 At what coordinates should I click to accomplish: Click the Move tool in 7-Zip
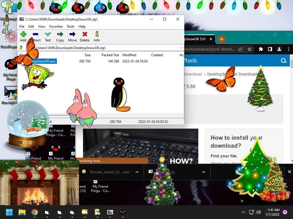[72, 37]
